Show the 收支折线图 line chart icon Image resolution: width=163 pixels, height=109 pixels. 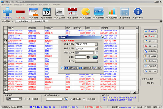99,12
